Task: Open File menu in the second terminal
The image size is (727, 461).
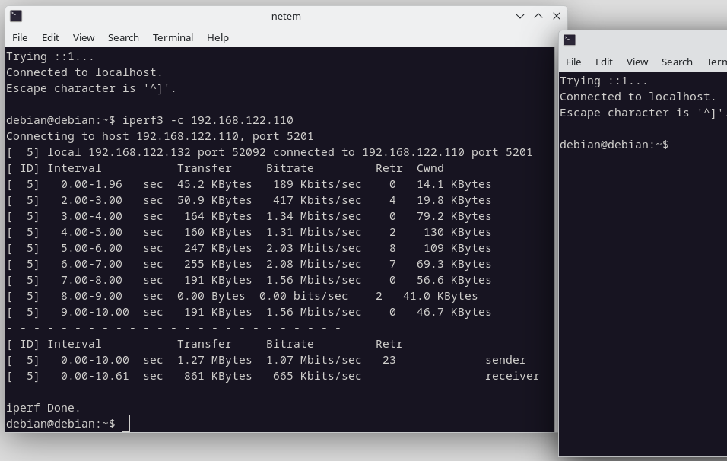Action: [573, 62]
